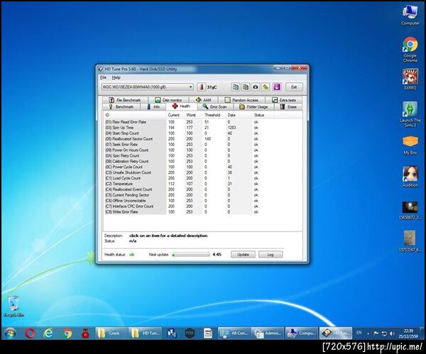Viewport: 426px width, 354px height.
Task: Open Internet Explorer from the taskbar
Action: (x=48, y=333)
